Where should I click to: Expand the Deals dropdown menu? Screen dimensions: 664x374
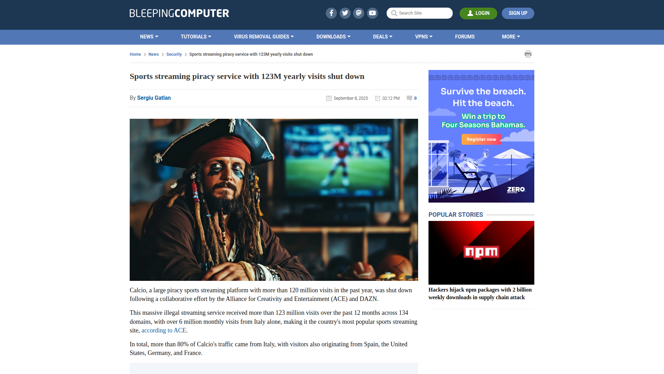[x=382, y=37]
